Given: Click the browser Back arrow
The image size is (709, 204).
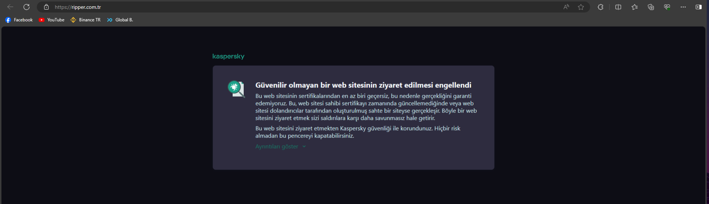Looking at the screenshot, I should [x=10, y=7].
